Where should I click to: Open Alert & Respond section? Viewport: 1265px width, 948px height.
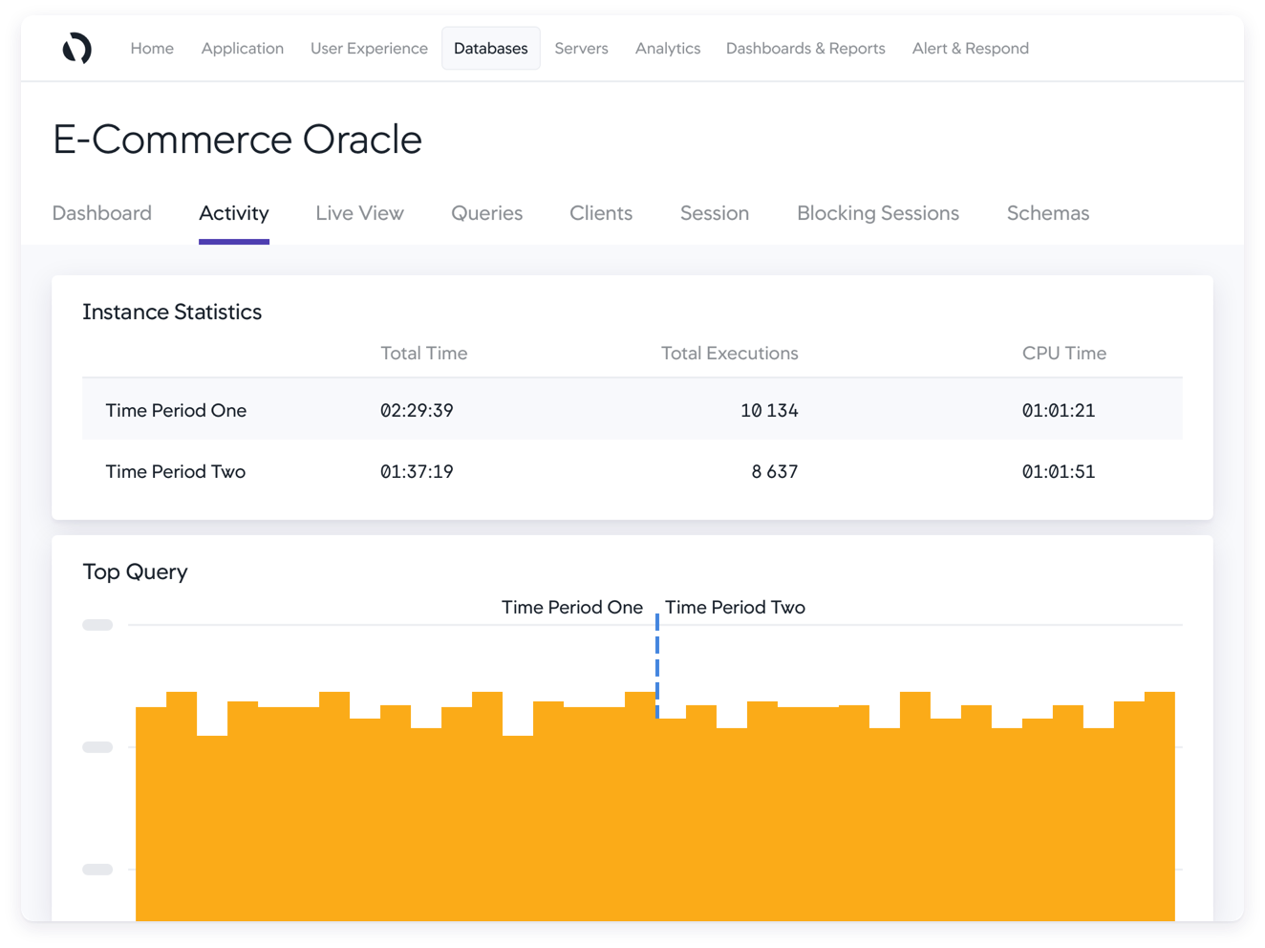point(971,49)
